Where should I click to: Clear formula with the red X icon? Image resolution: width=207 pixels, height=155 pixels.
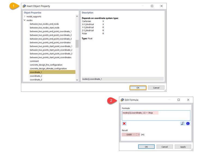(124, 123)
